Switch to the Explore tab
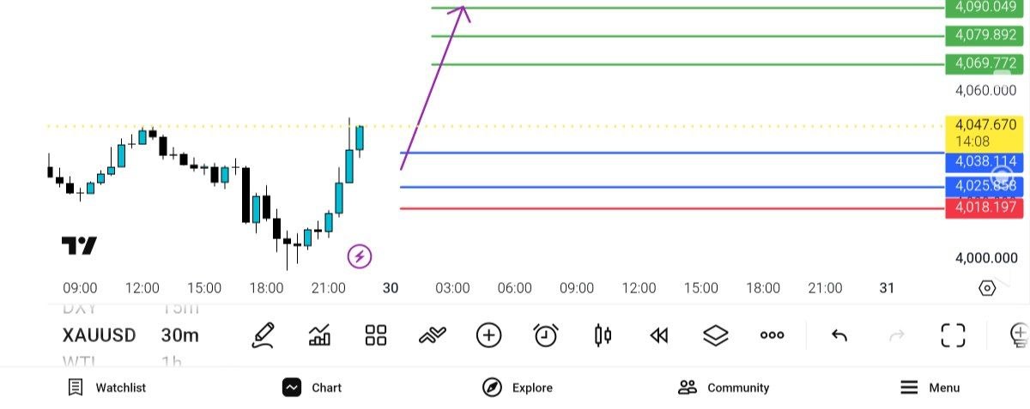The height and width of the screenshot is (409, 1030). coord(518,388)
